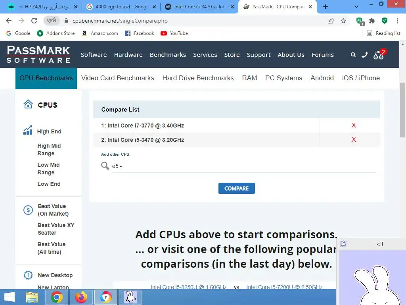Open the Chrome three-dot menu
Screen dimensions: 406x305
click(x=397, y=21)
